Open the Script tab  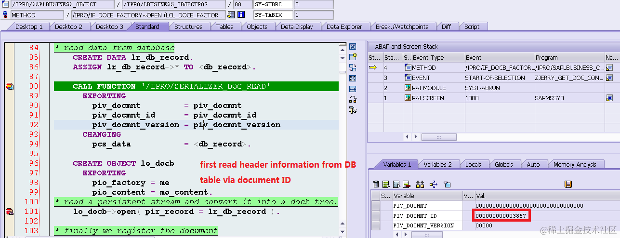point(472,26)
